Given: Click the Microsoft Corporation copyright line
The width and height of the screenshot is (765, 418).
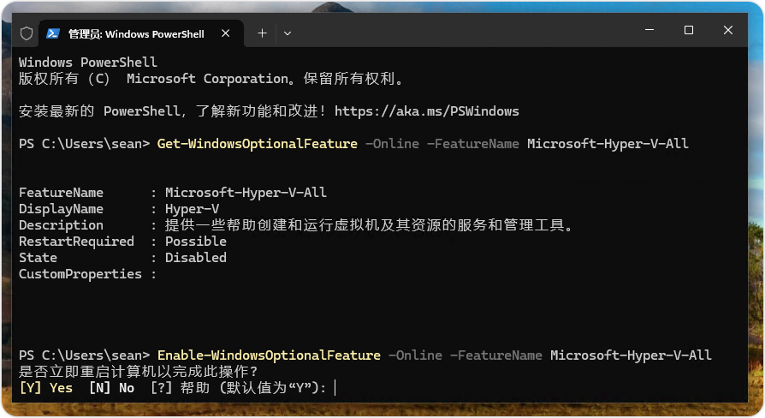Looking at the screenshot, I should (211, 79).
